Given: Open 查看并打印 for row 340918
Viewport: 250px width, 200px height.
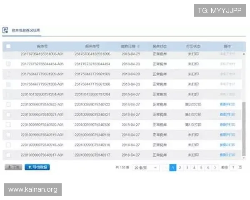Looking at the screenshot, I should (x=227, y=145).
